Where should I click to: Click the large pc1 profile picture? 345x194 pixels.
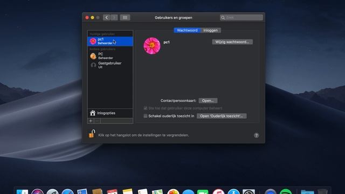[152, 46]
